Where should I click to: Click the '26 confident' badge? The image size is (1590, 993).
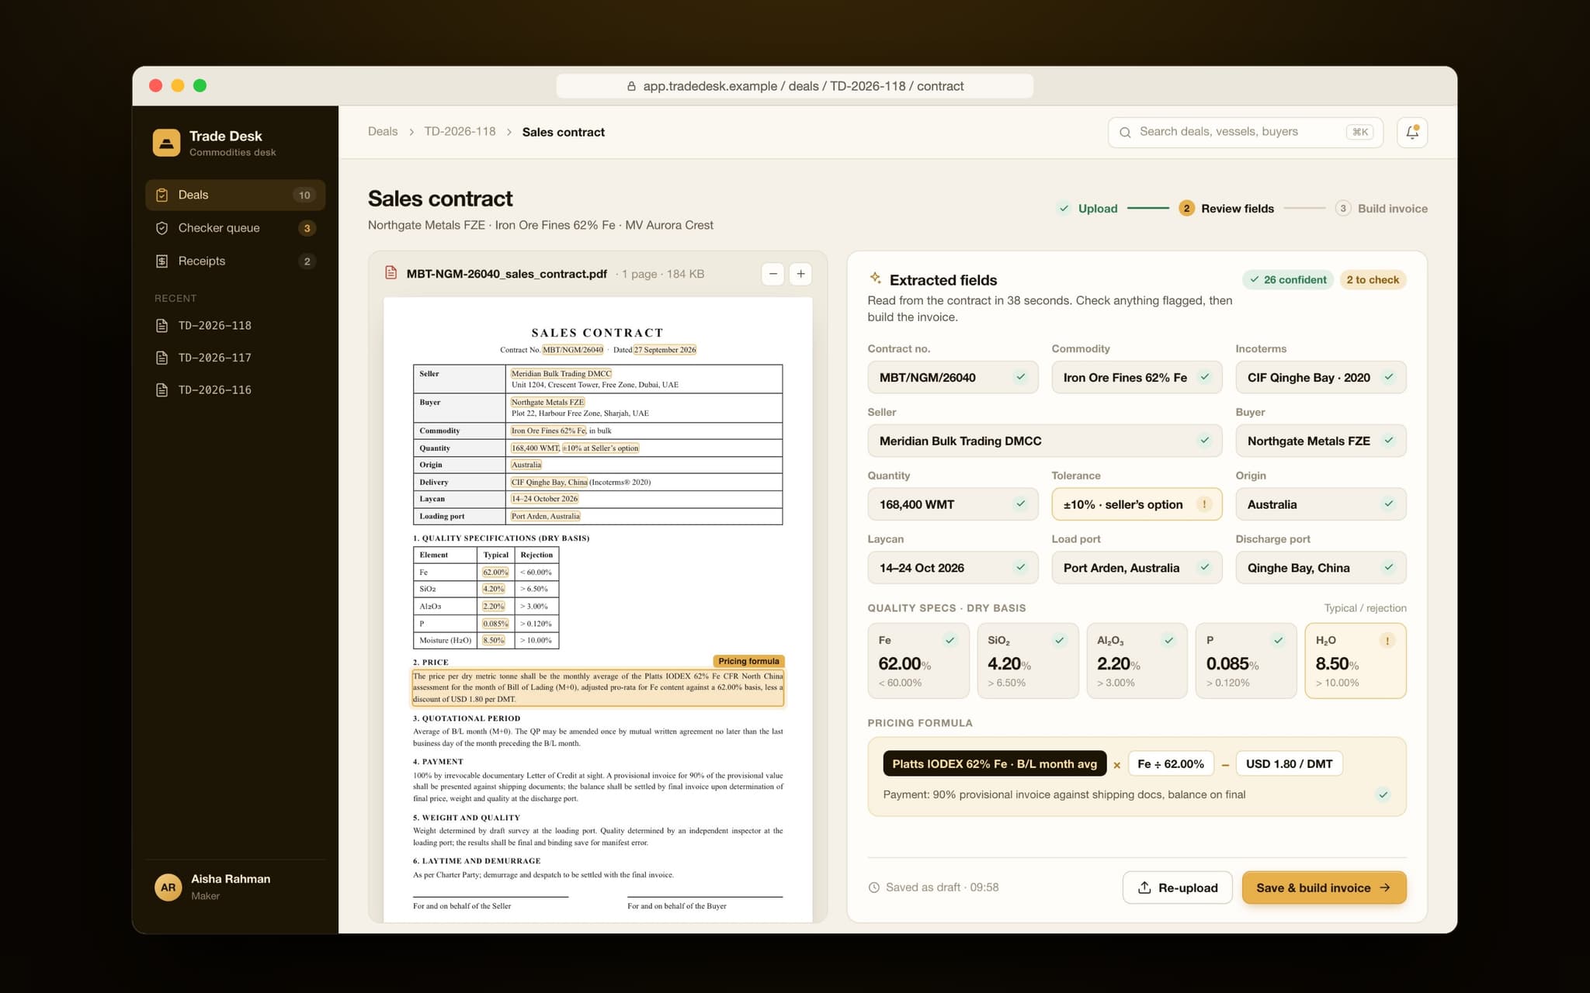(1288, 280)
